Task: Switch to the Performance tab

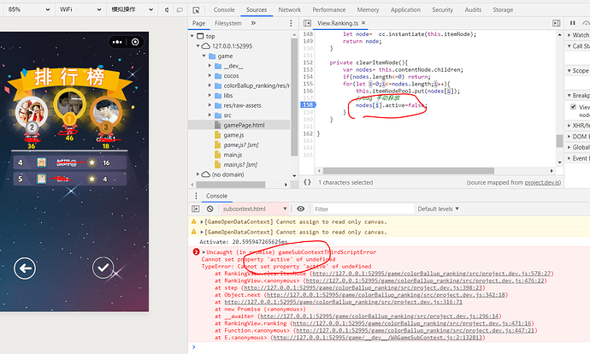Action: click(x=329, y=9)
